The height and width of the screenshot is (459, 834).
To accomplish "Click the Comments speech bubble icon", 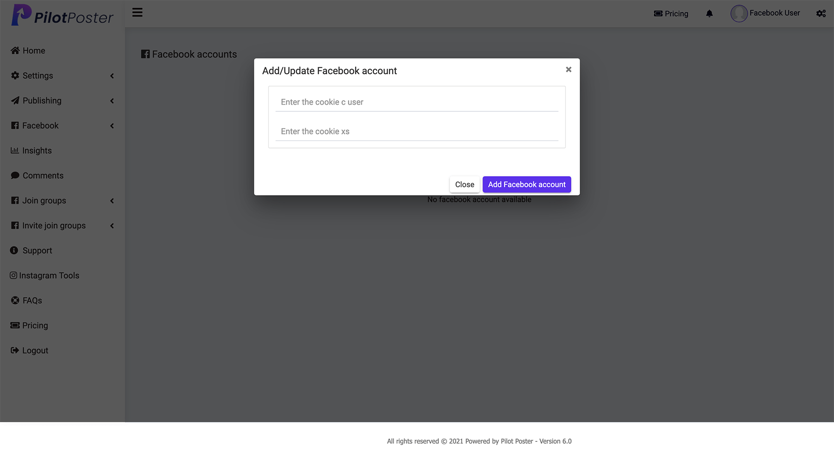I will coord(15,175).
